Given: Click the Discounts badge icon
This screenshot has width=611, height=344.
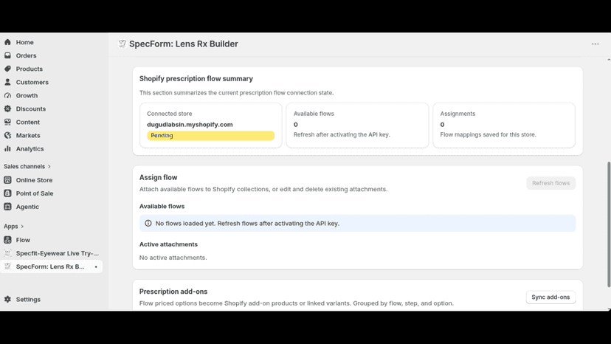Looking at the screenshot, I should [x=7, y=109].
